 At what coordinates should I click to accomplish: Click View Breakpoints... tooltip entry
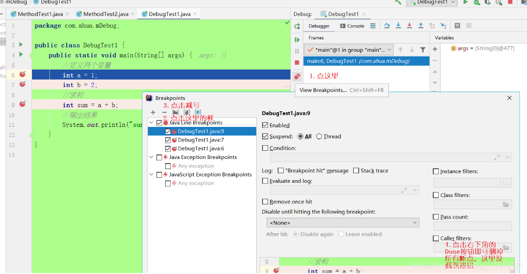coord(341,90)
